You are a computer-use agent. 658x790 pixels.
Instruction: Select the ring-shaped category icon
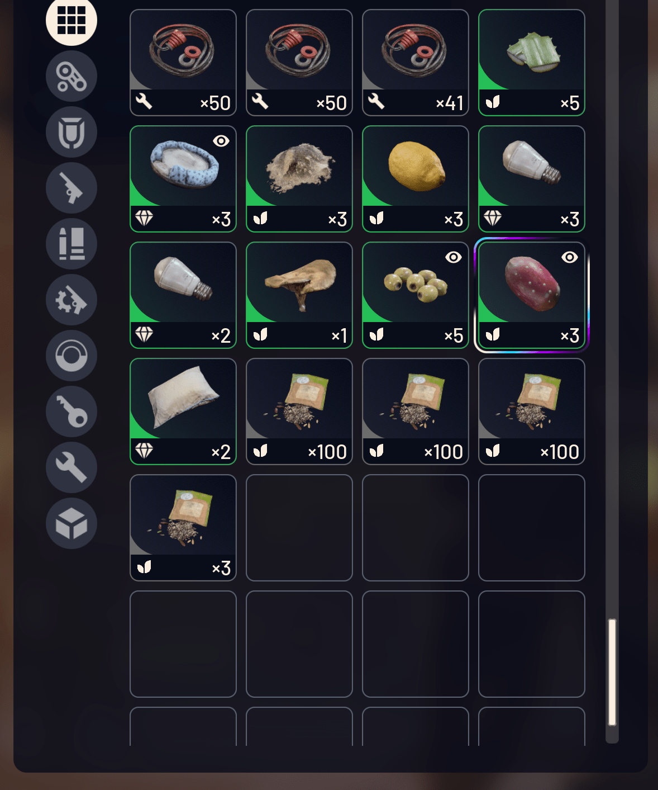[x=71, y=356]
